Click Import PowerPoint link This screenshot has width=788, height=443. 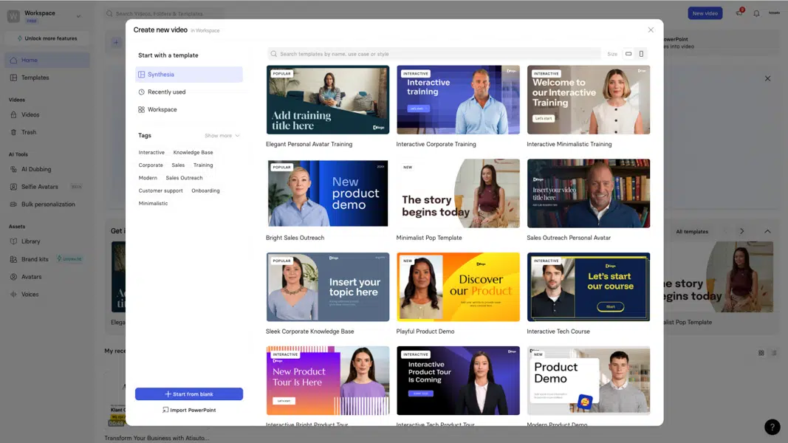pyautogui.click(x=189, y=411)
